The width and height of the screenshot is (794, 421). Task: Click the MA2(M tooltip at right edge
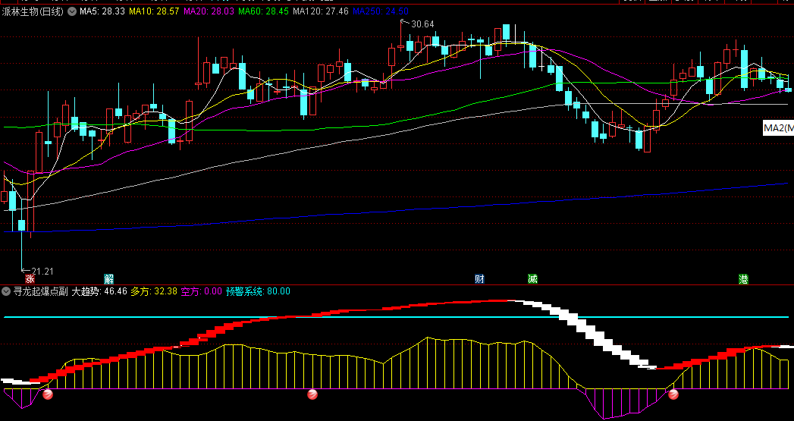coord(778,129)
